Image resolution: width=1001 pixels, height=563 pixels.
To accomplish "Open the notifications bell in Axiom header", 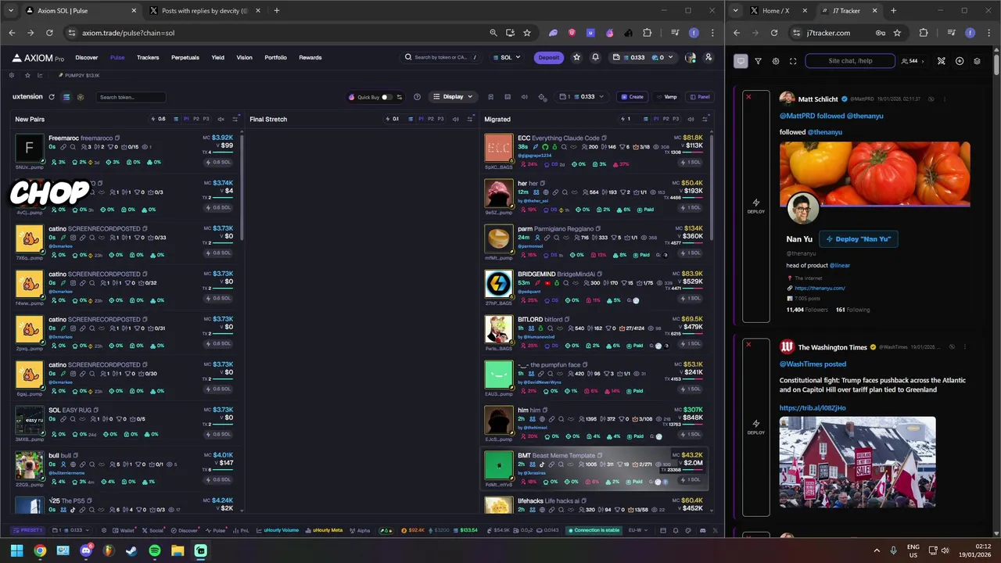I will tap(595, 57).
